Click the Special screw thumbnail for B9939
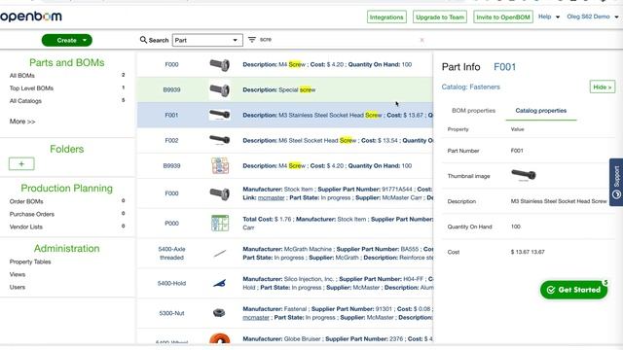Viewport: 623px width, 350px height. [x=220, y=90]
